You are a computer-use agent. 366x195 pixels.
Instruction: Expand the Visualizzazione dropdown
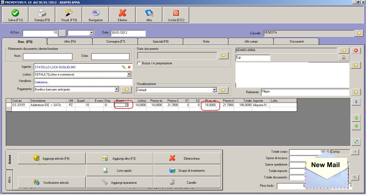tap(214, 90)
